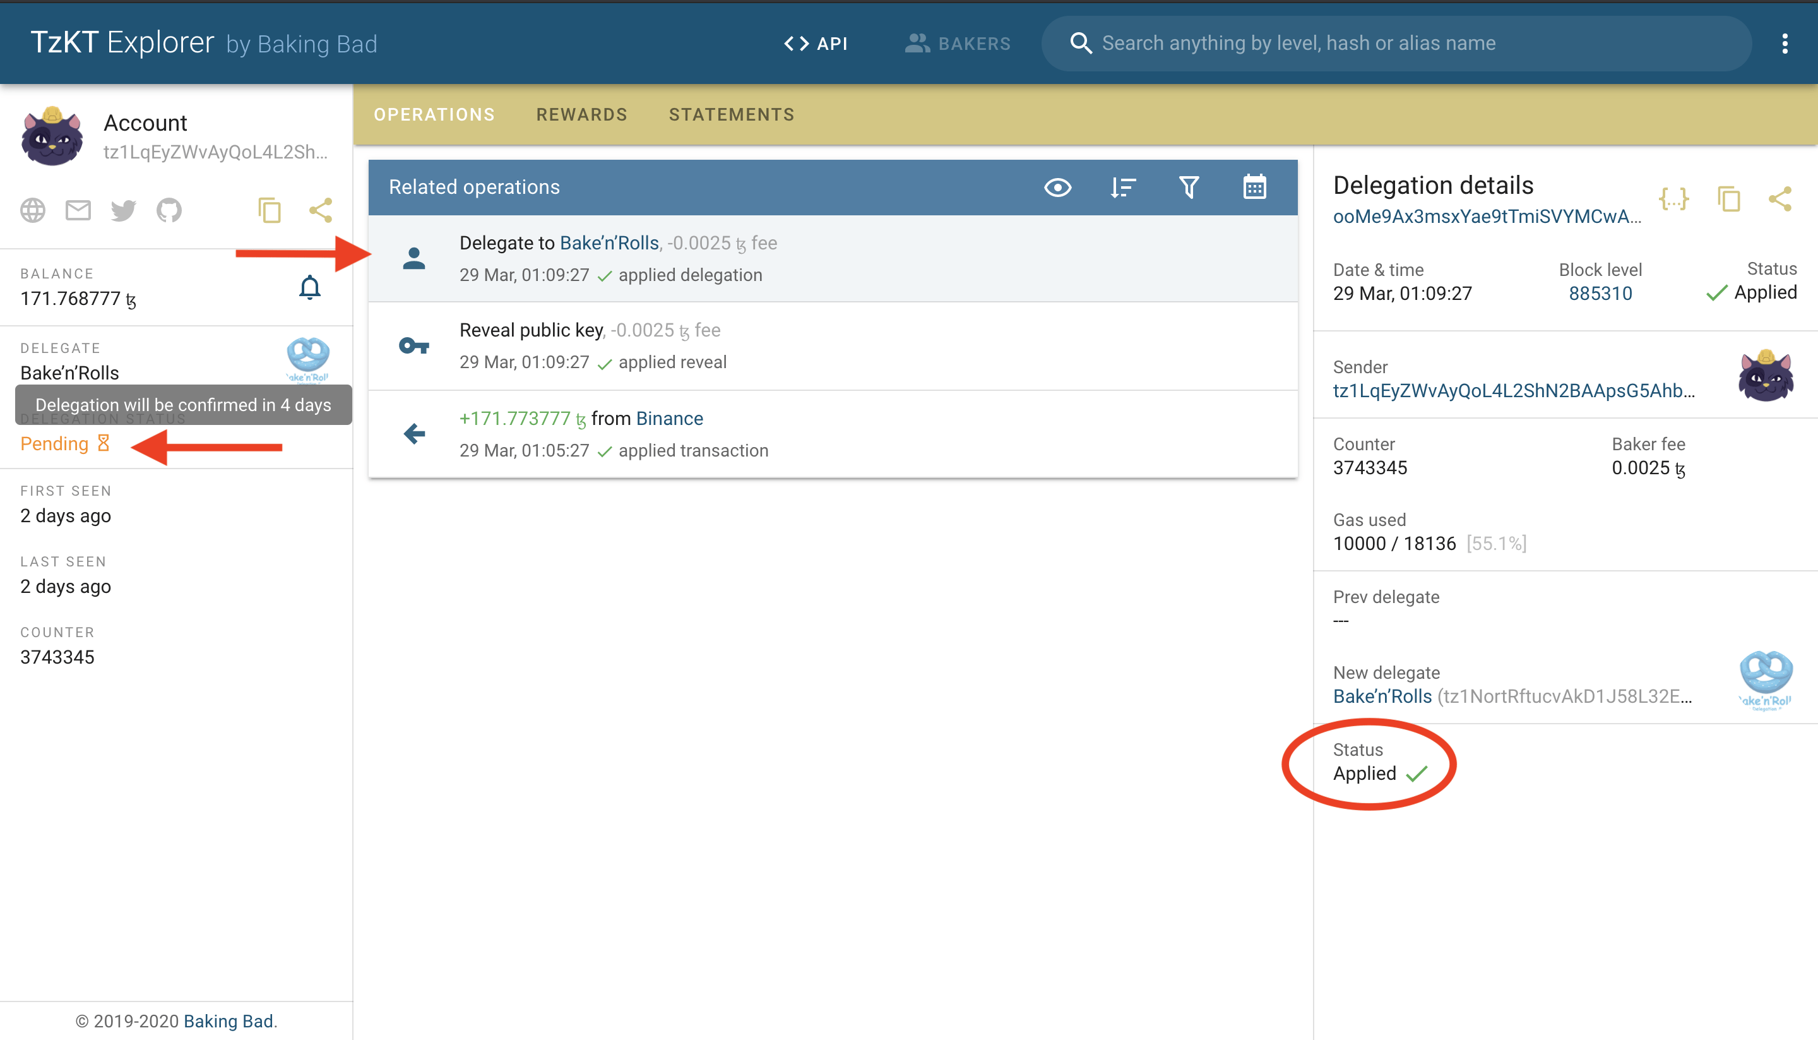Open the operations filter funnel
Screen dimensions: 1818x1040
[1189, 187]
